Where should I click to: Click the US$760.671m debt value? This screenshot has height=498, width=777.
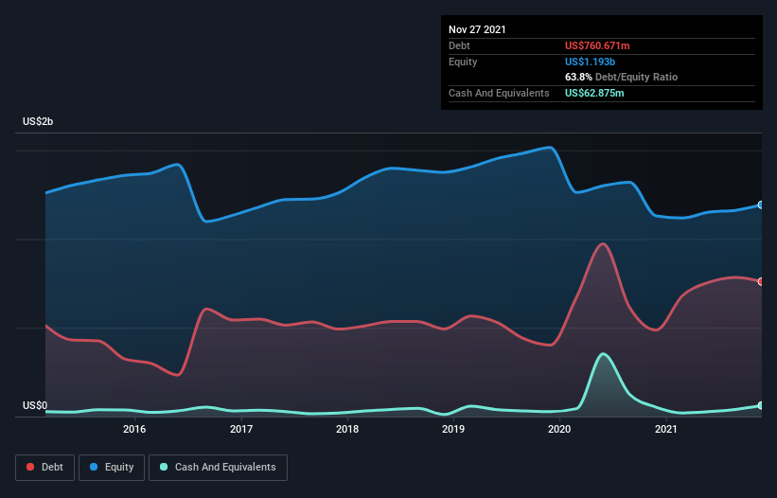597,45
